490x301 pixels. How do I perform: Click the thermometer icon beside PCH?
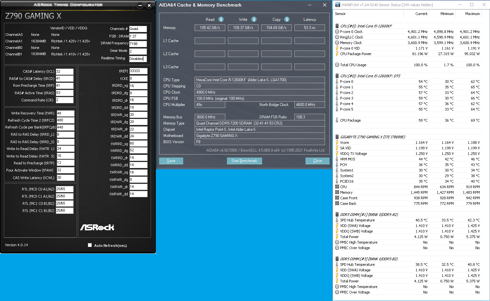(337, 165)
